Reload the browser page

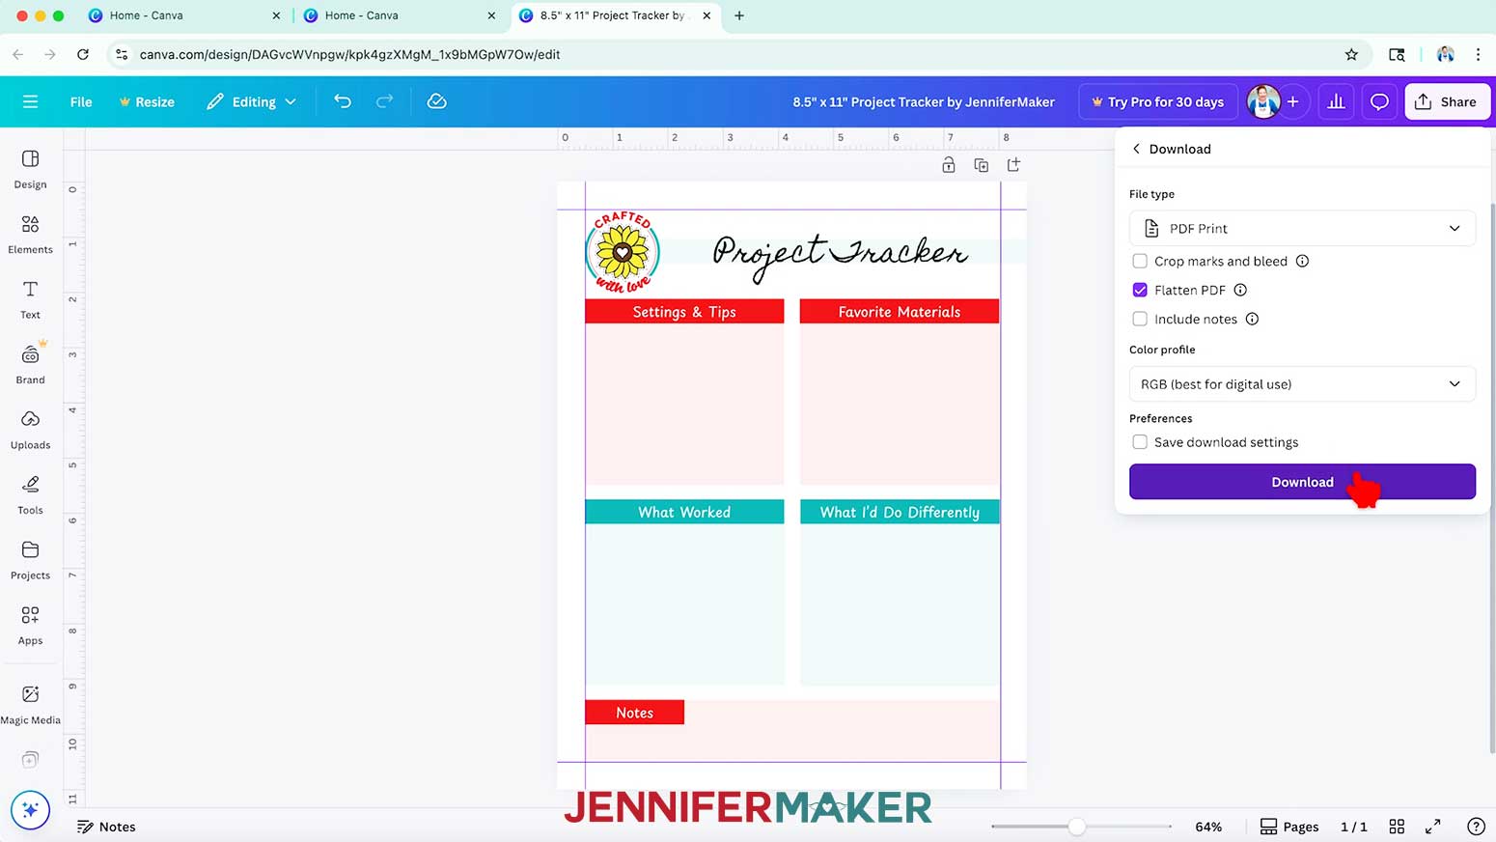[83, 55]
